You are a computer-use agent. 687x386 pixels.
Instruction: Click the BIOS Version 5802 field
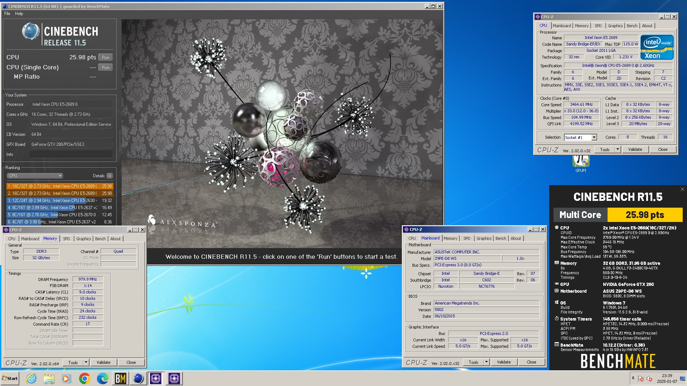[486, 310]
